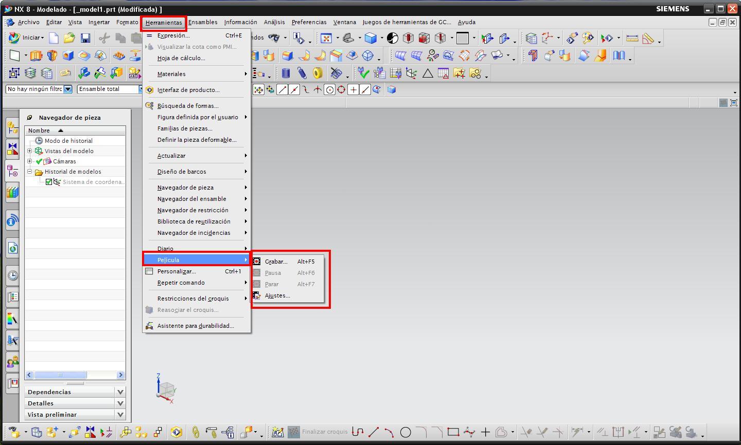Click the Extrude feature icon
The width and height of the screenshot is (741, 445).
pyautogui.click(x=36, y=55)
